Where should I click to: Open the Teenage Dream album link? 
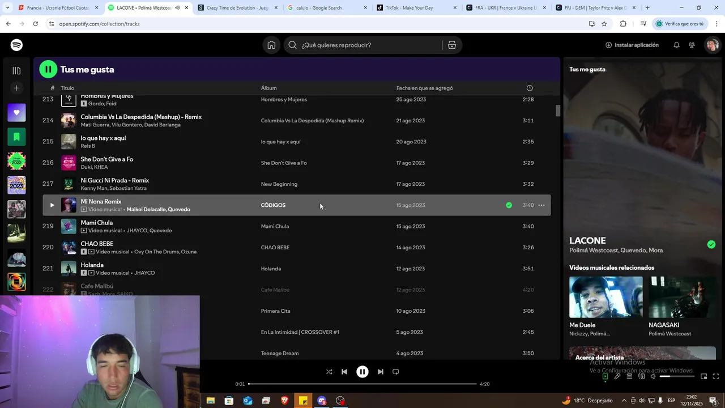[280, 354]
